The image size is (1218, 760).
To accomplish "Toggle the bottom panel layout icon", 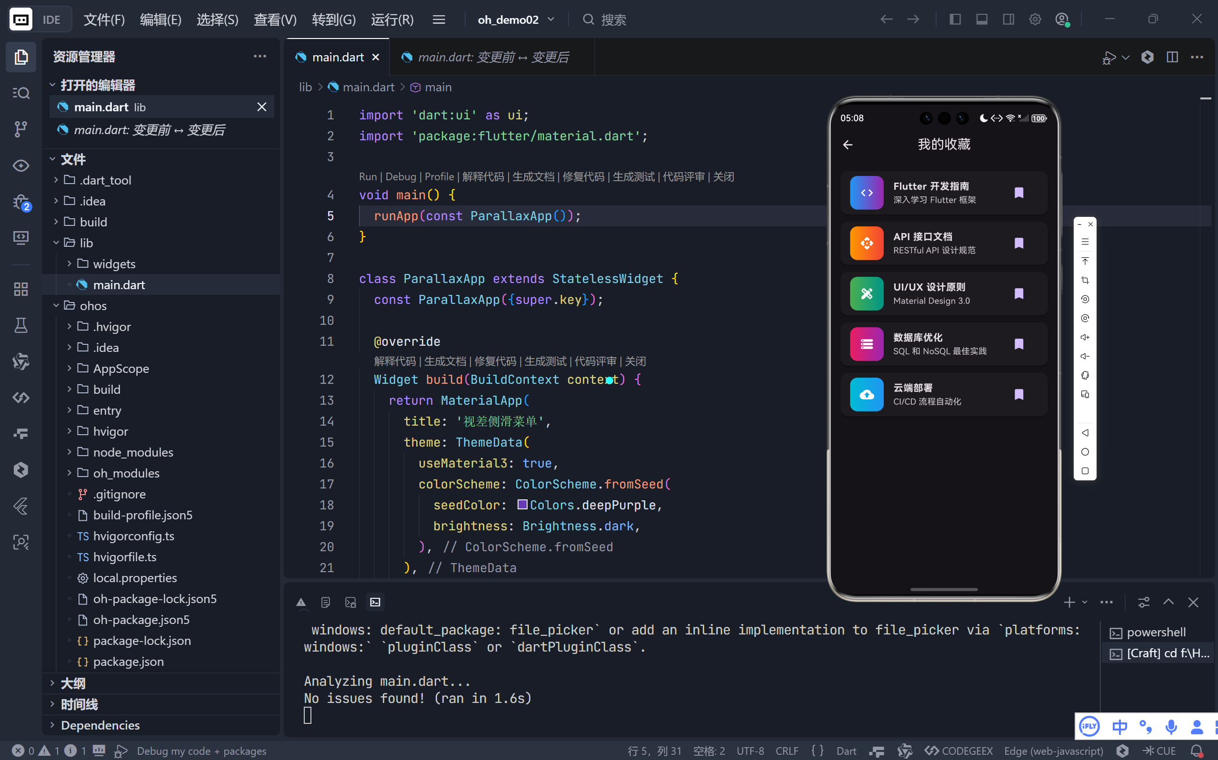I will click(981, 19).
